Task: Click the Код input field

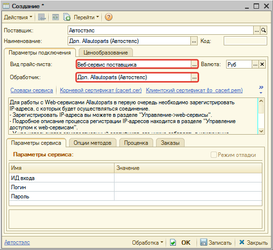Action: coord(245,41)
